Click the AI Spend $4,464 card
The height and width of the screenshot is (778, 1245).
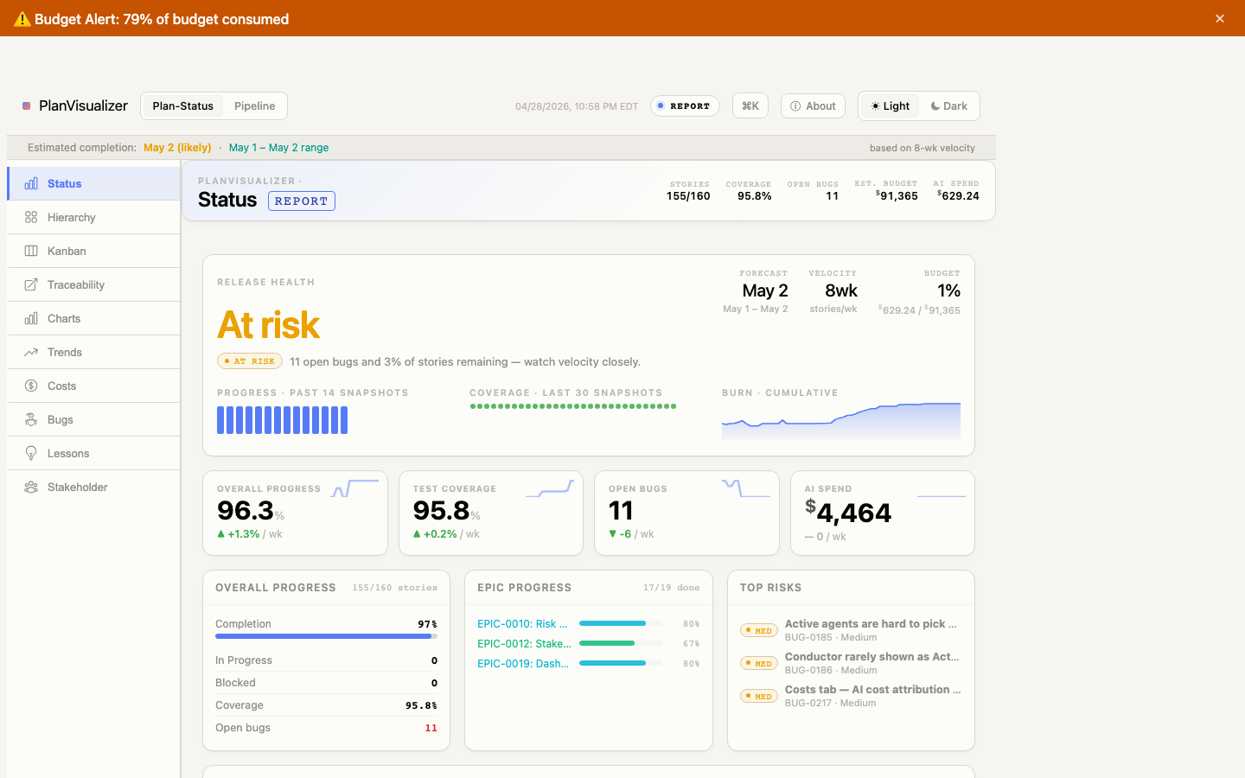pos(883,513)
